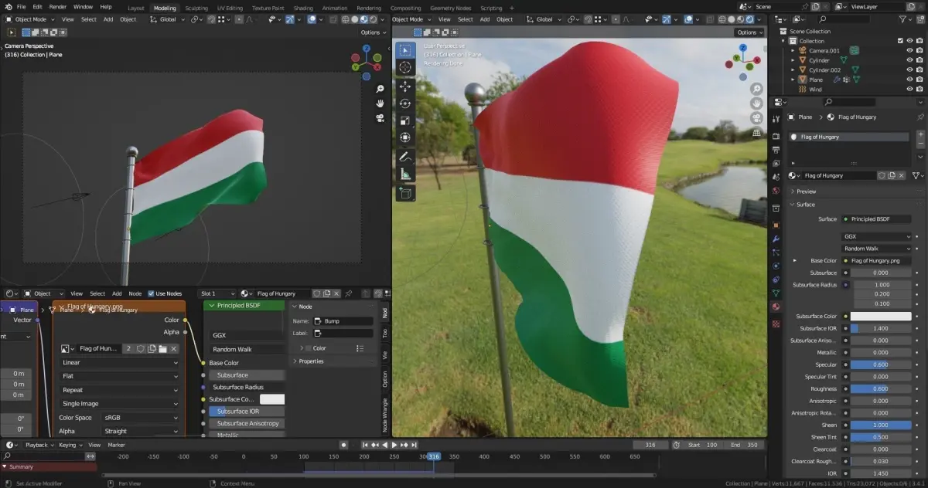Add a material slot with plus button
The height and width of the screenshot is (488, 928).
pos(920,135)
